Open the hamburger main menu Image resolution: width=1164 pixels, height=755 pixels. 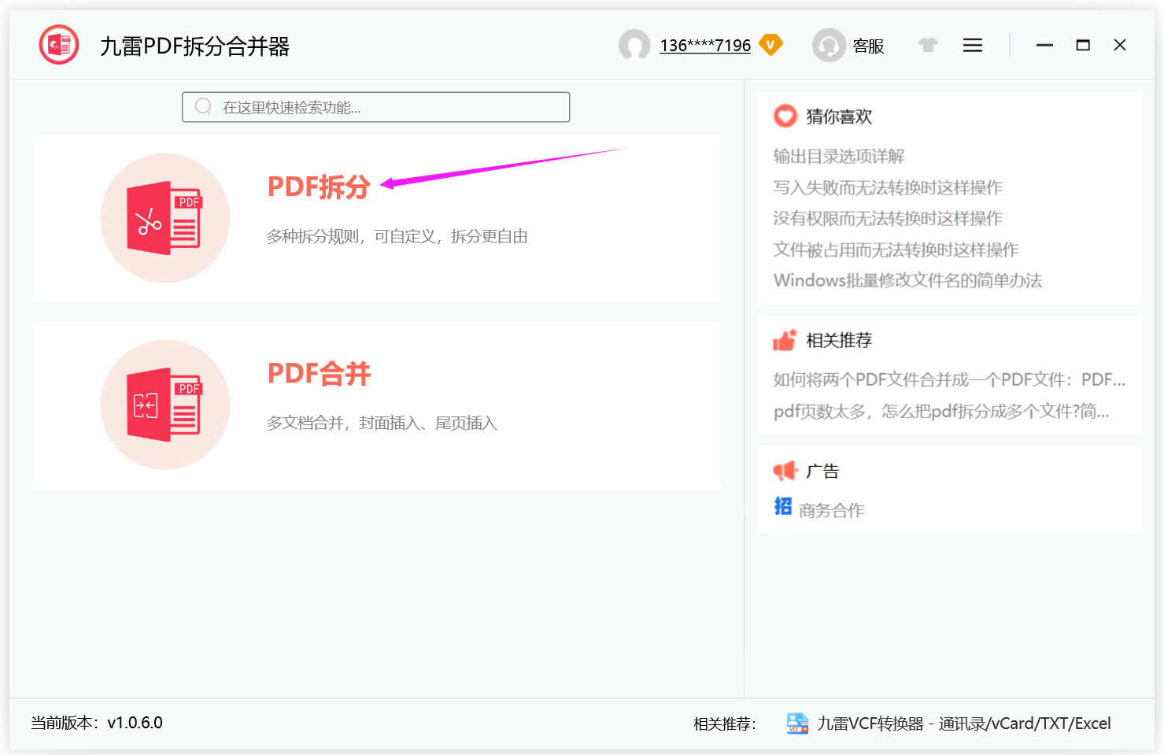coord(973,45)
